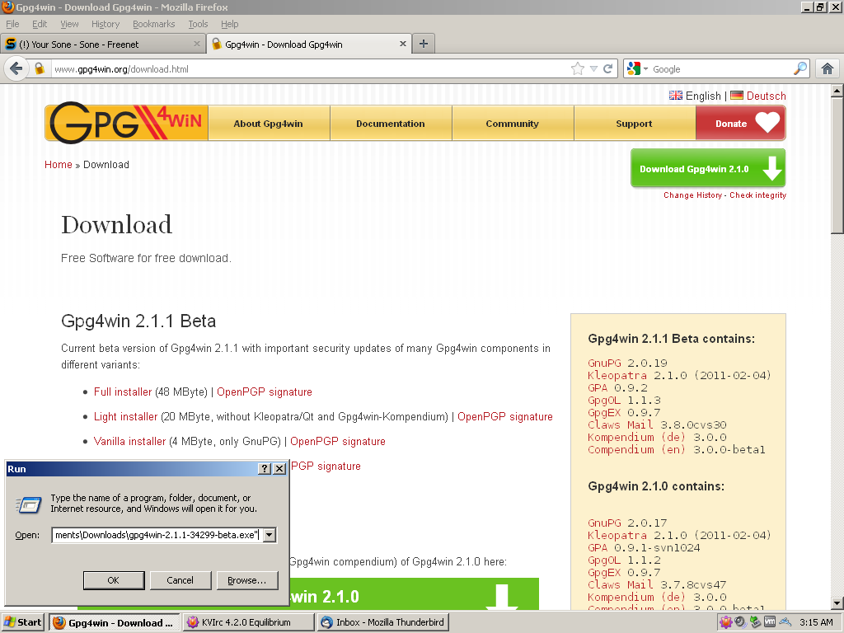Close the Your Sone Freenet tab
The image size is (844, 633).
tap(197, 44)
